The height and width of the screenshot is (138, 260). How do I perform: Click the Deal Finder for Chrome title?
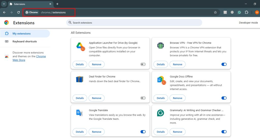pyautogui.click(x=102, y=76)
